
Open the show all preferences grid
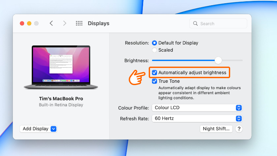(79, 23)
